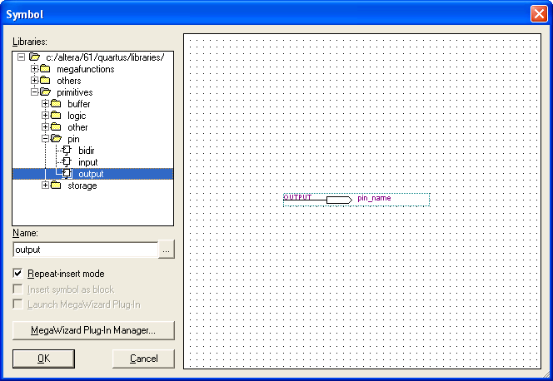This screenshot has width=553, height=381.
Task: Disable Repeat-insert mode checkbox
Action: [x=18, y=274]
